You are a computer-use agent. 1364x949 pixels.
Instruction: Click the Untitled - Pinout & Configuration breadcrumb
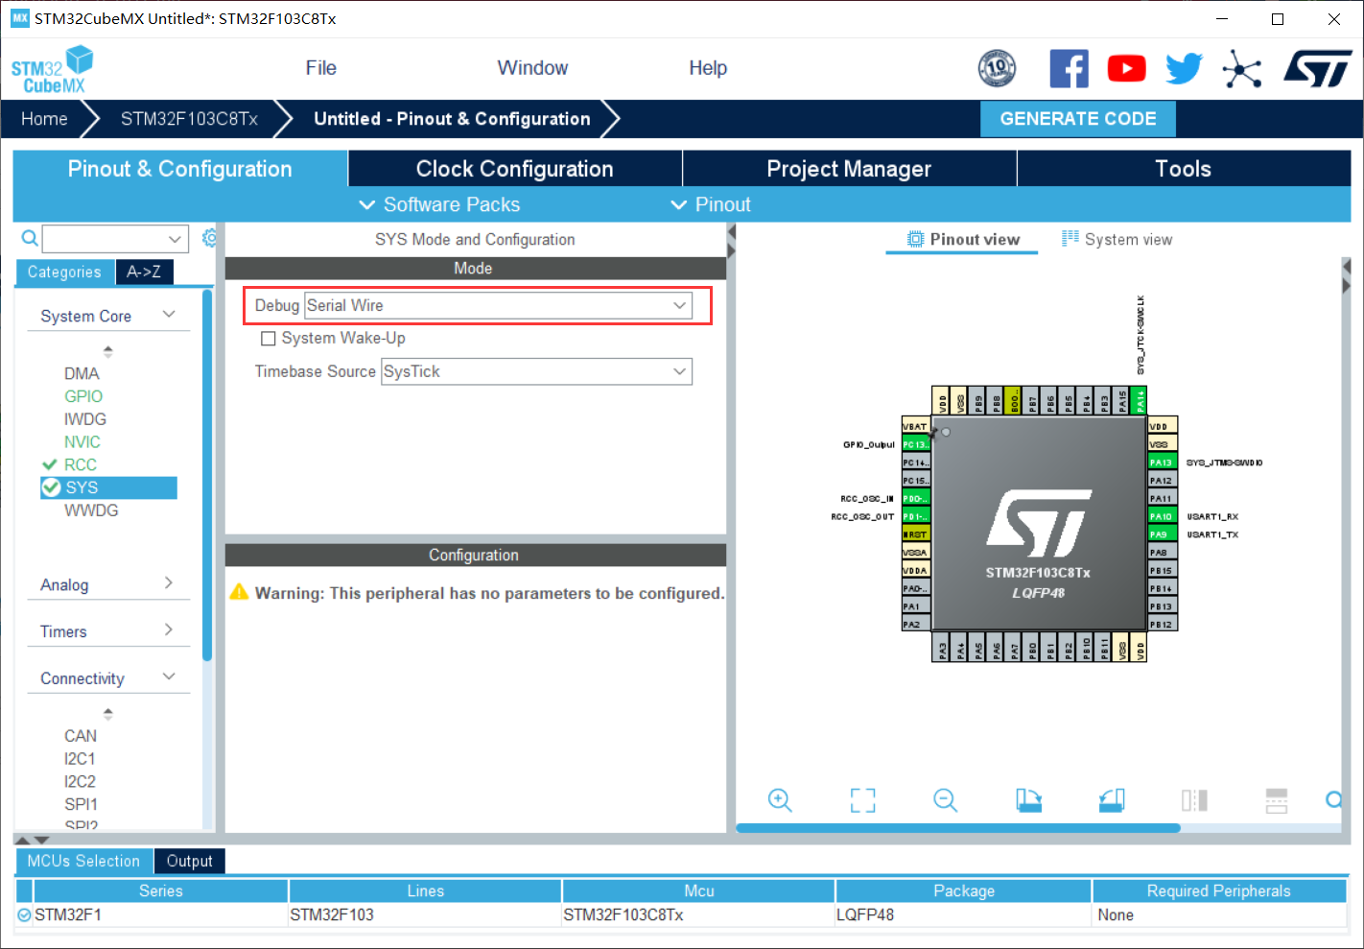pyautogui.click(x=452, y=119)
